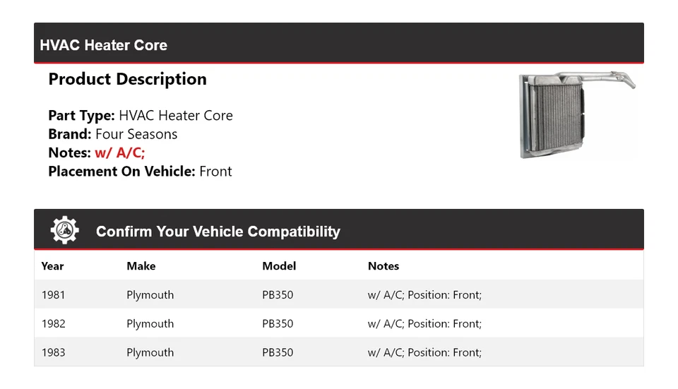The height and width of the screenshot is (389, 678).
Task: Click the 1981 row notes text
Action: click(424, 295)
